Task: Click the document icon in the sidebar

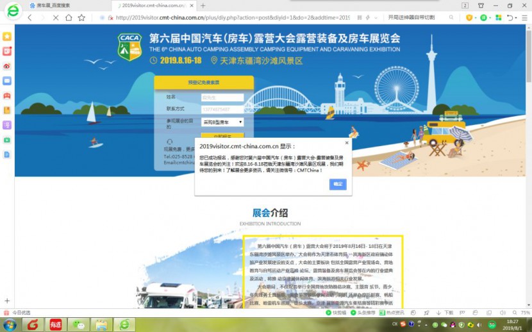Action: coord(7,154)
